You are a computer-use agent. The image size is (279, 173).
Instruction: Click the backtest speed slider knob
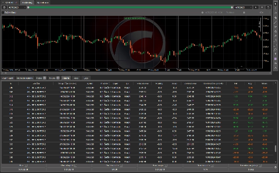[244, 13]
